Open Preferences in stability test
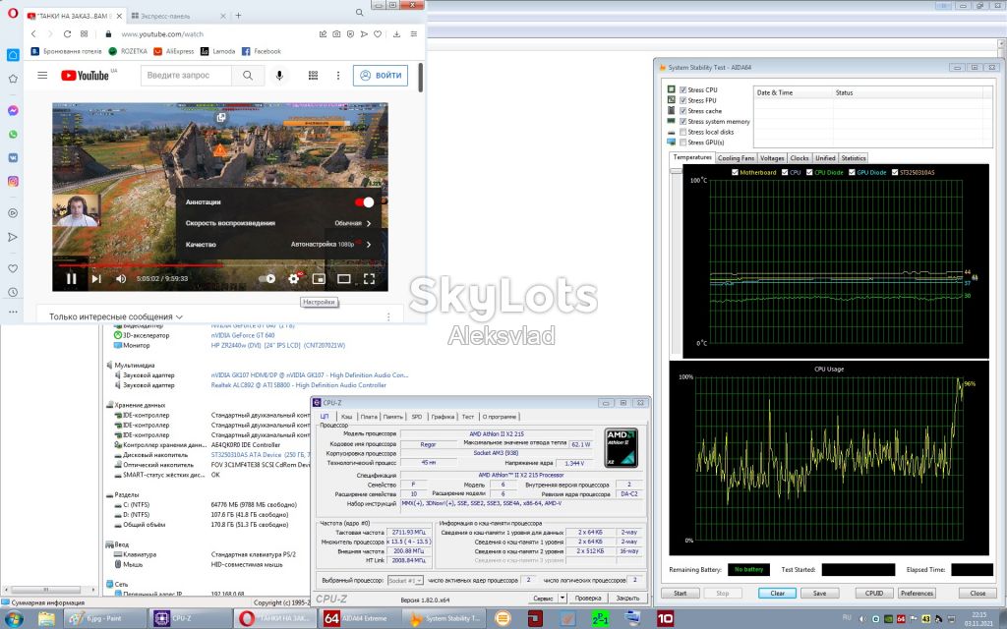 pyautogui.click(x=917, y=593)
